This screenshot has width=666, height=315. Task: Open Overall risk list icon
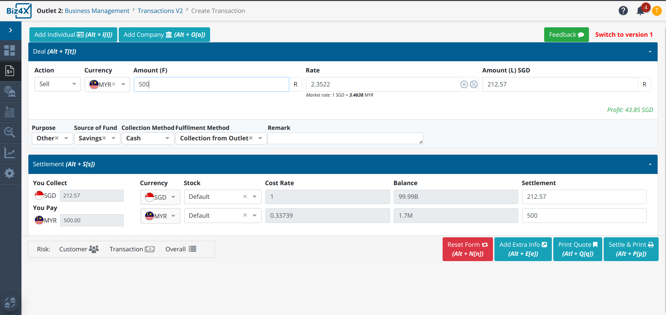click(x=193, y=249)
